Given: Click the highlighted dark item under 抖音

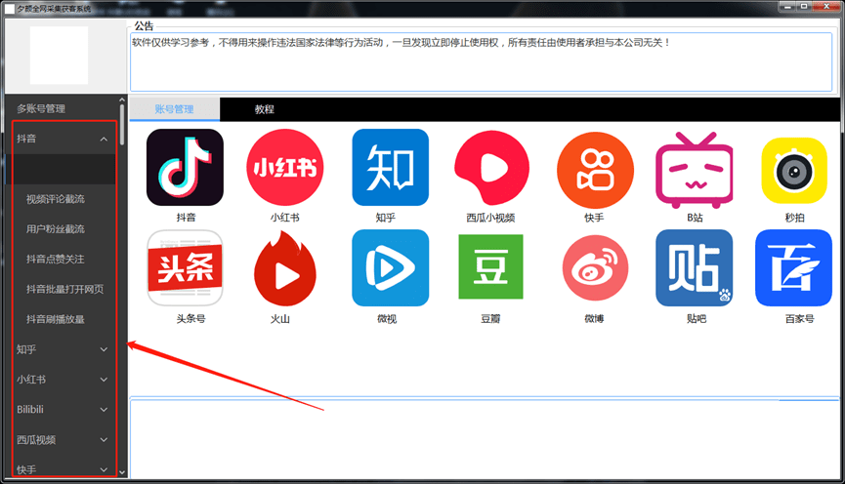Looking at the screenshot, I should tap(61, 169).
